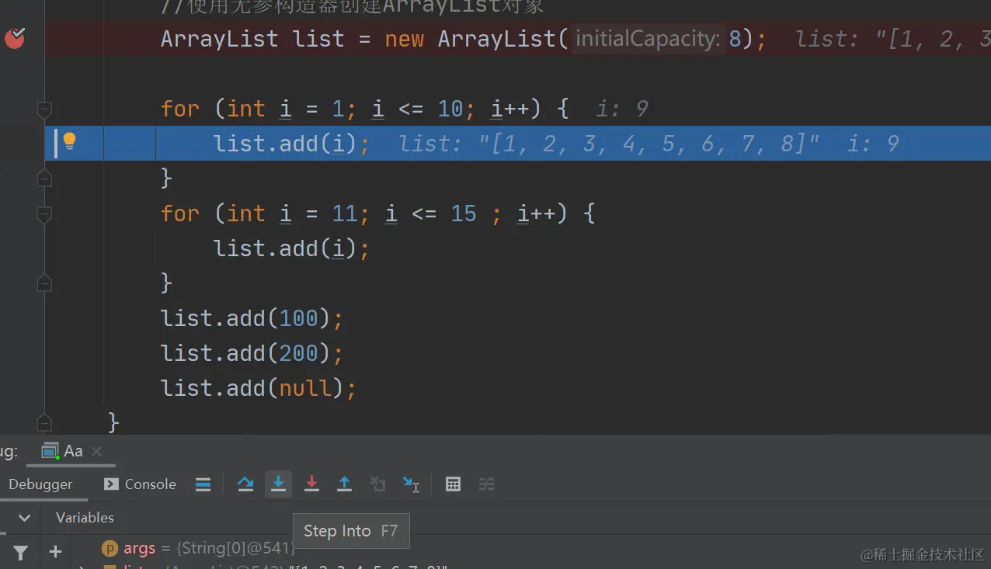This screenshot has height=569, width=991.
Task: Click the initialCapacity parameter hint
Action: [x=648, y=39]
